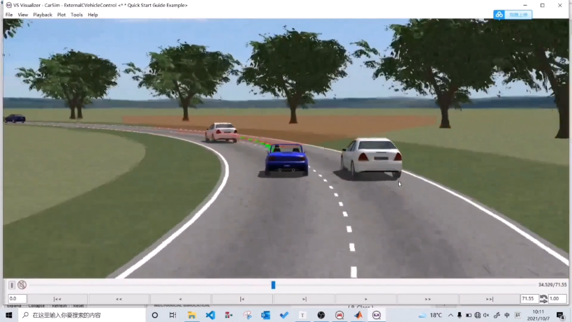Open File Explorer from the taskbar
The height and width of the screenshot is (322, 572).
point(191,315)
